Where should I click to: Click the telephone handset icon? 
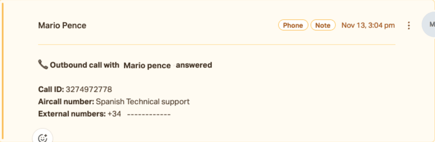coord(43,64)
